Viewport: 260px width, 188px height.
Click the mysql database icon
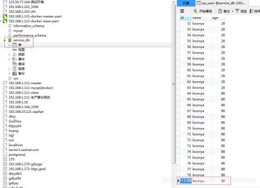10,31
